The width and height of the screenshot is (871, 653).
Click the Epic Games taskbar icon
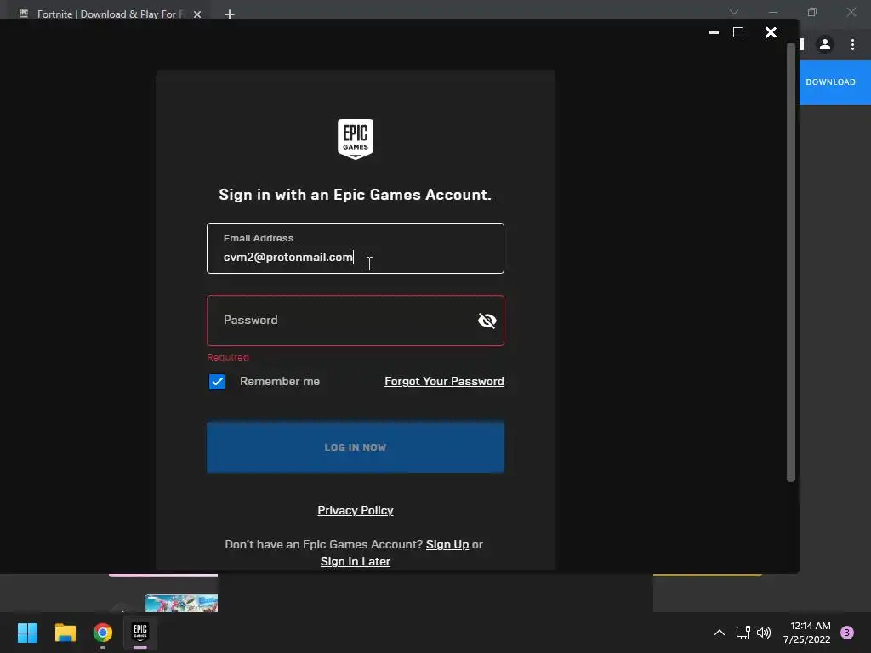pyautogui.click(x=140, y=633)
